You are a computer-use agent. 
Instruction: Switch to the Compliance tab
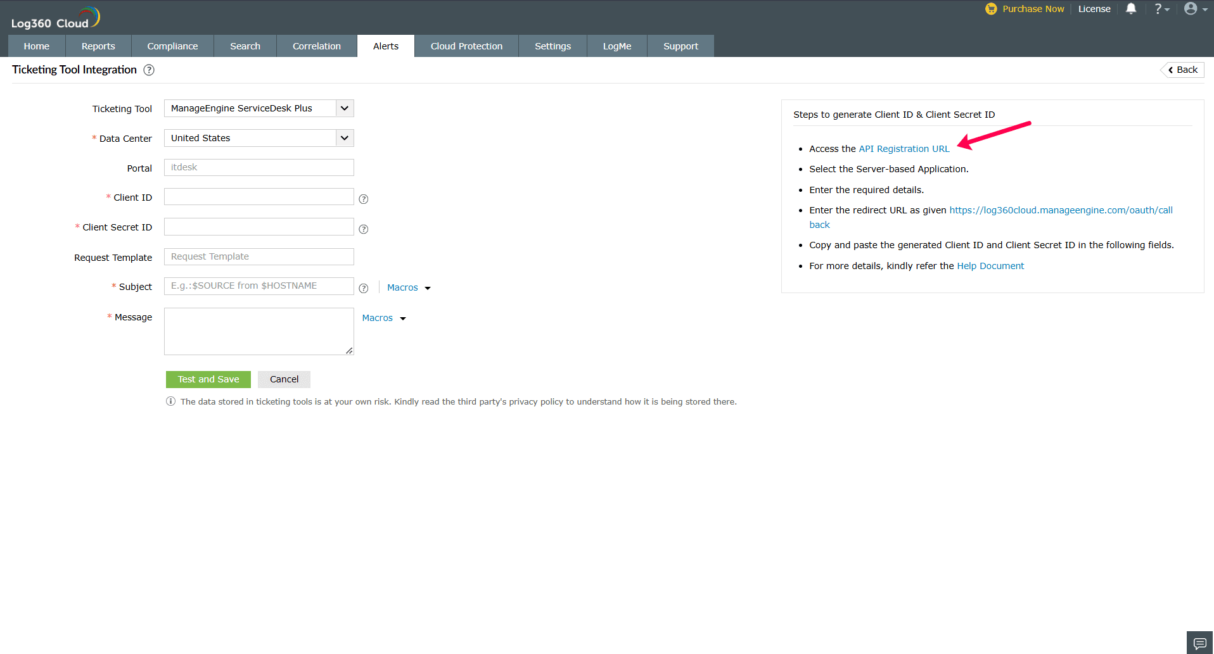tap(172, 46)
